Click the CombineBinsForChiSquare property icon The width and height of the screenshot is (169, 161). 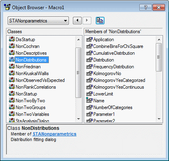pos(89,46)
